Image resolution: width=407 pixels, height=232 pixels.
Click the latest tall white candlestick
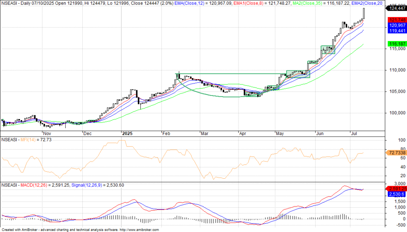(363, 14)
